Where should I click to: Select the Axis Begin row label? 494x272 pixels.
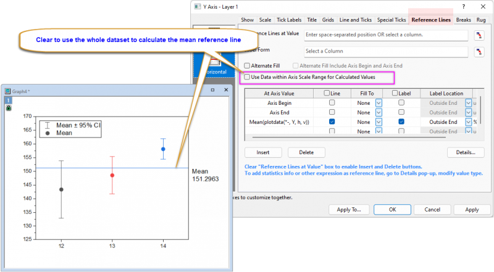point(279,103)
